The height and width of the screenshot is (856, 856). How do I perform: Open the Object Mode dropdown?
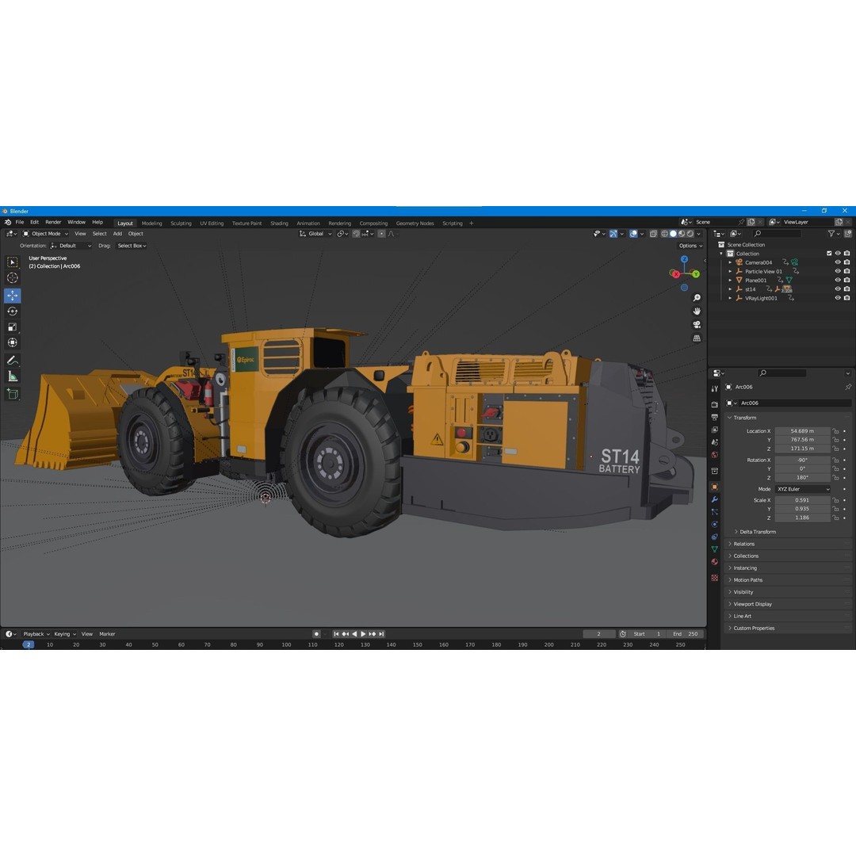point(45,234)
